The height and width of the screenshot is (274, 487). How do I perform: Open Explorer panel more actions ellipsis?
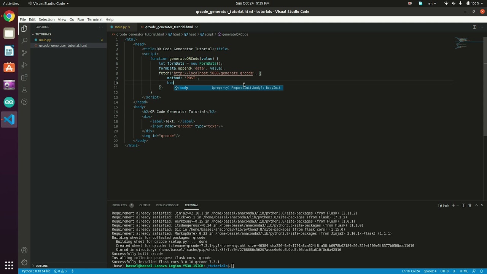coord(101,27)
